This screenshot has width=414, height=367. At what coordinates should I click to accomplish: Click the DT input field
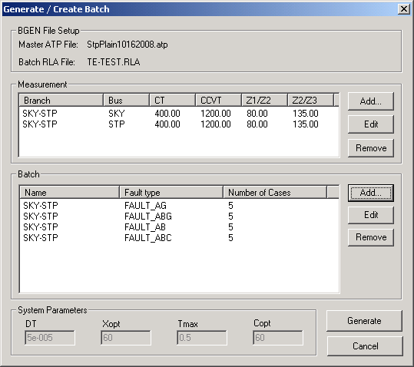[50, 338]
